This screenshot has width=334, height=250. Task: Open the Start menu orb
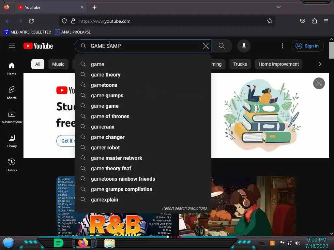8,243
